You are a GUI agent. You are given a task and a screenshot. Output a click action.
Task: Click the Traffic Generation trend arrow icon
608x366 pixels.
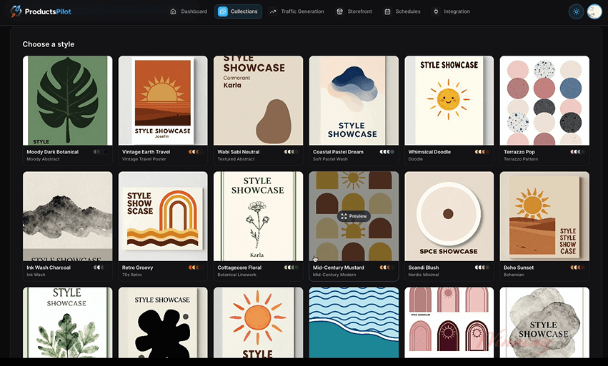(x=273, y=11)
